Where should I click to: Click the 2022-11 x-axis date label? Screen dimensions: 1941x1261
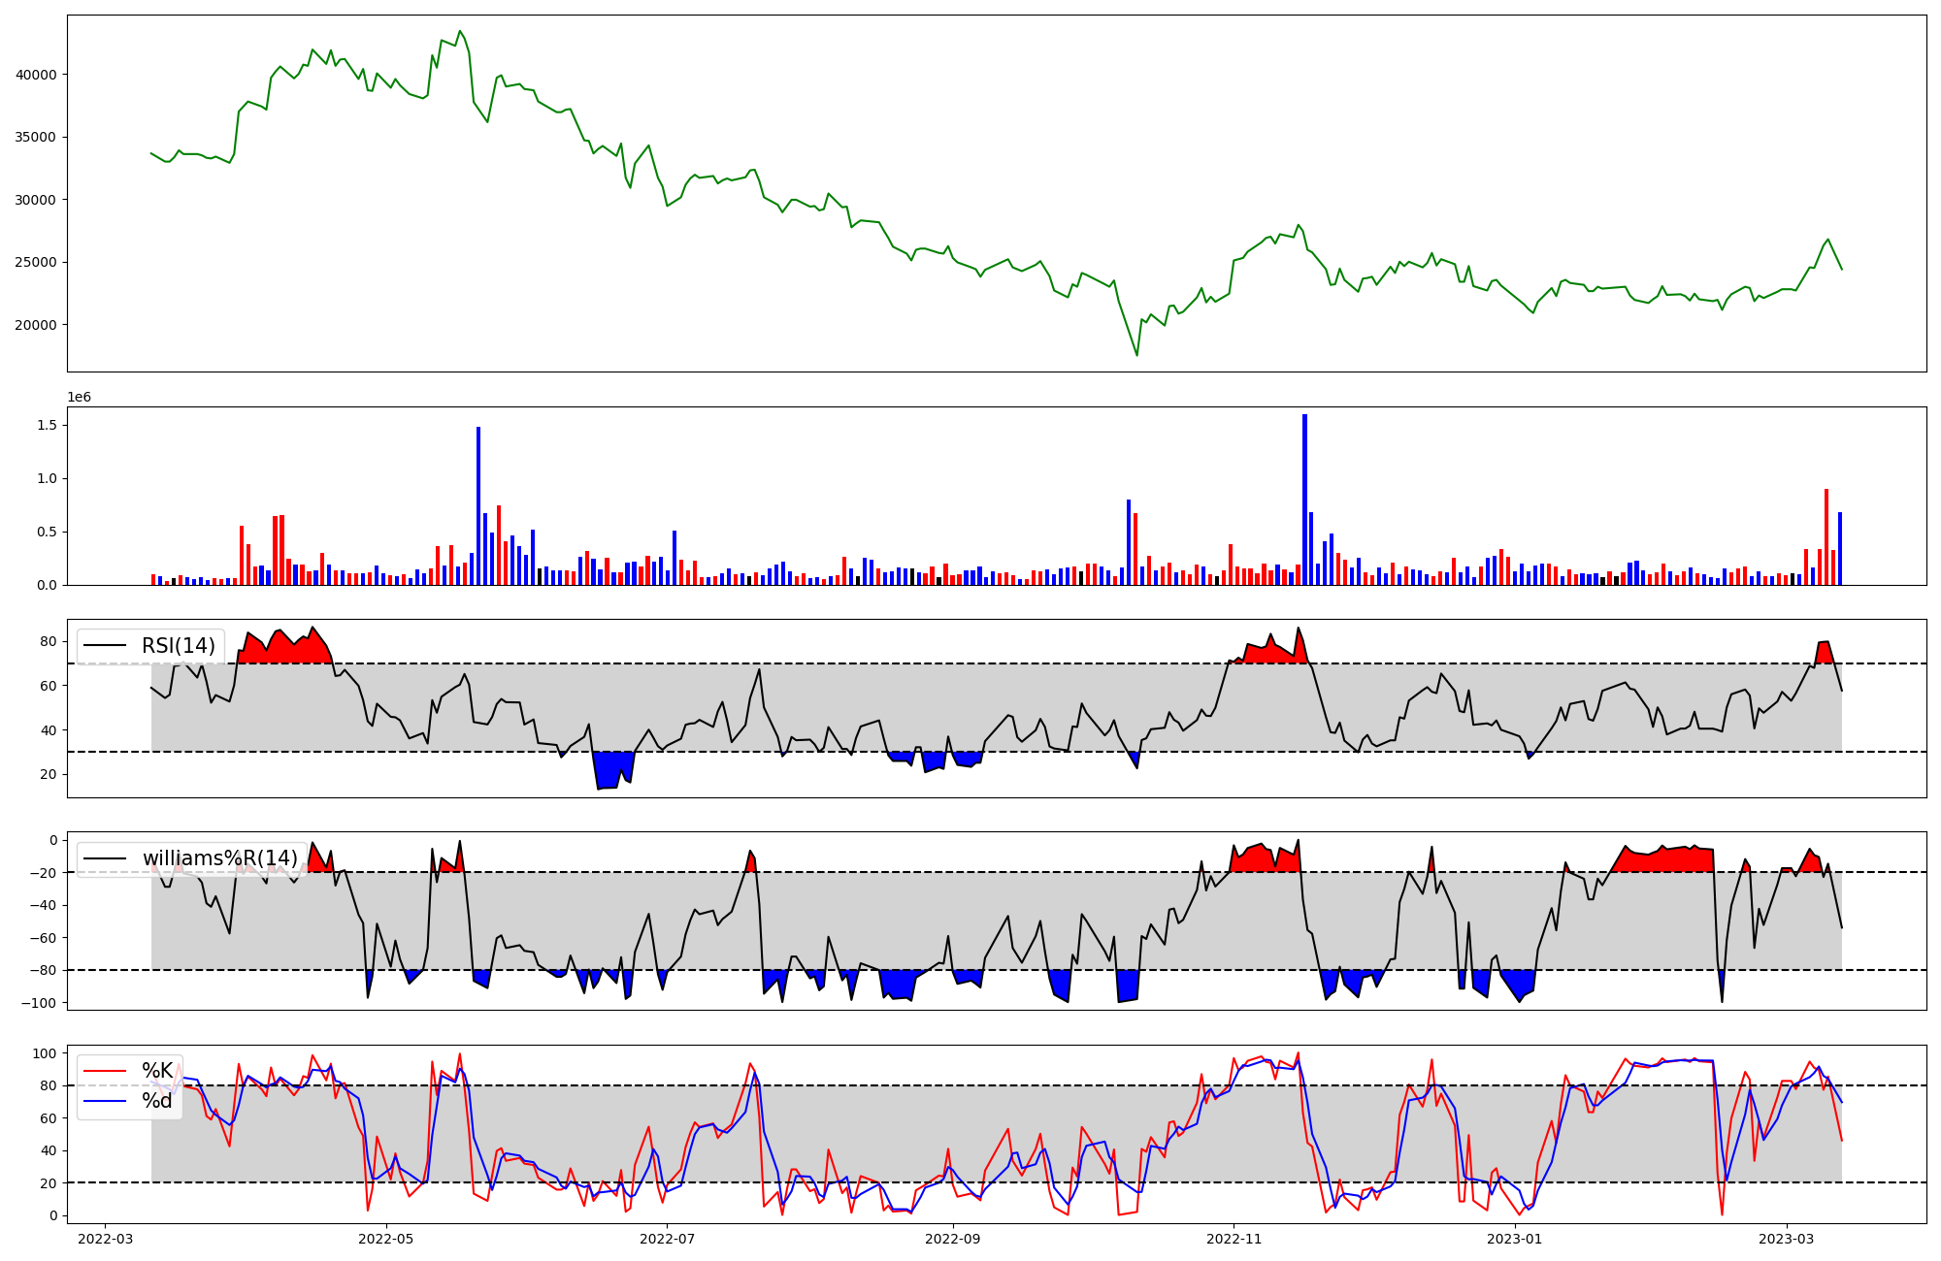[x=1234, y=1238]
